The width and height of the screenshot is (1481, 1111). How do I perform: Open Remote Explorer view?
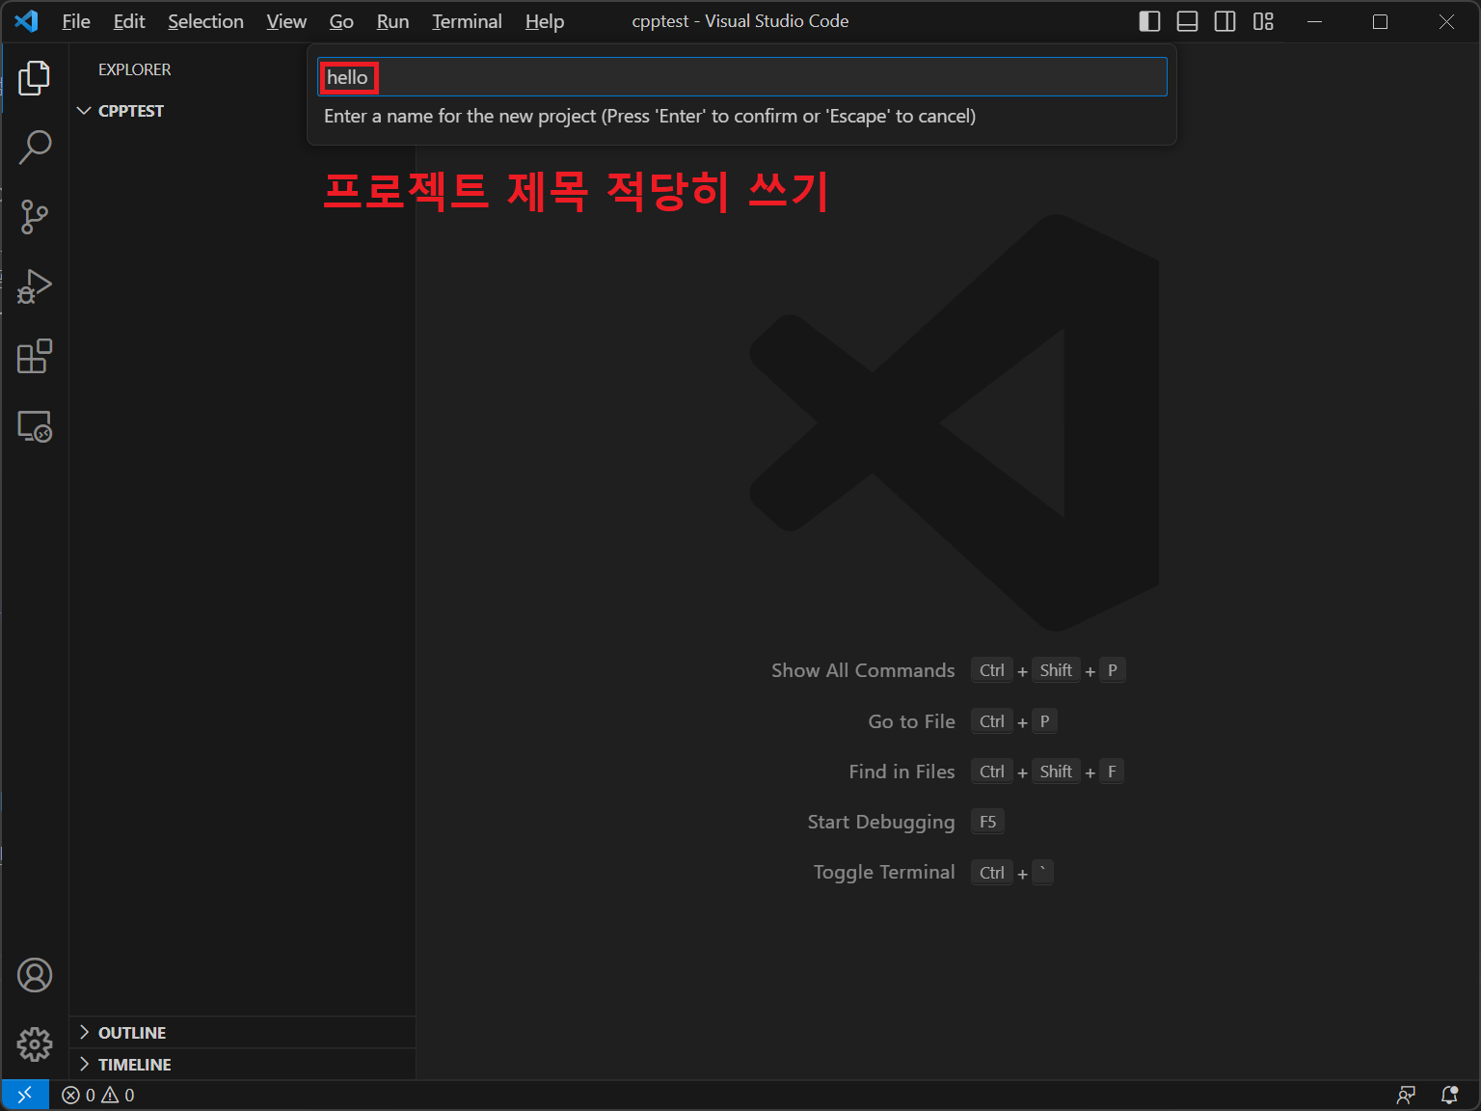pos(34,426)
